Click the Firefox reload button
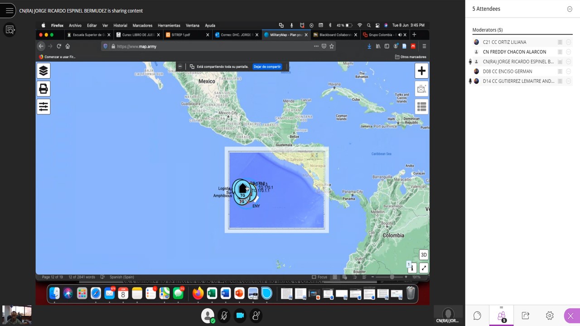Image resolution: width=580 pixels, height=326 pixels. click(59, 46)
